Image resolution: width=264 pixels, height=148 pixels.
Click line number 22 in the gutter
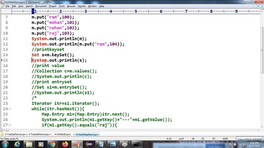click(x=5, y=98)
